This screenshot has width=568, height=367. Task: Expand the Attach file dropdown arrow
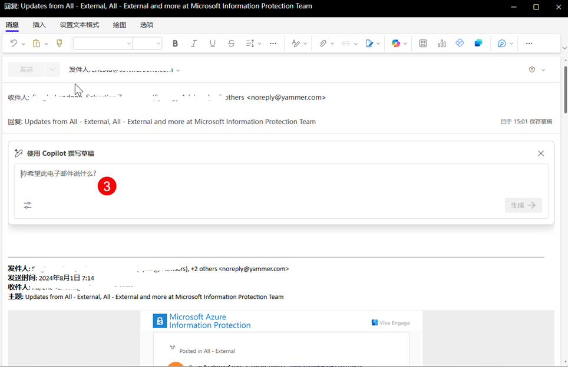332,44
